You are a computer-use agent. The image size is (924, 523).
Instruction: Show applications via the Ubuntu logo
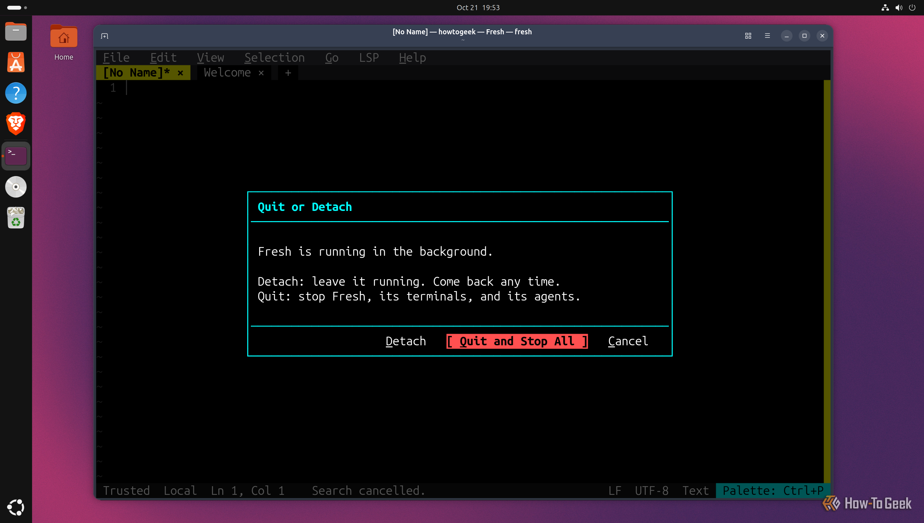coord(16,507)
